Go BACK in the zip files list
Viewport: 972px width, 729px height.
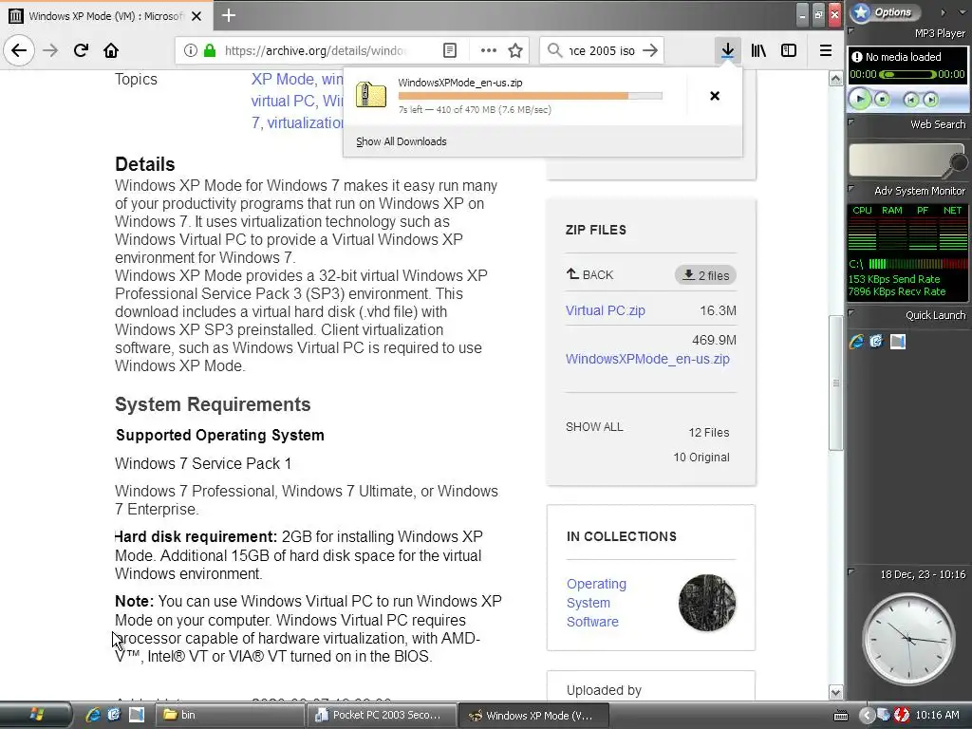[589, 274]
